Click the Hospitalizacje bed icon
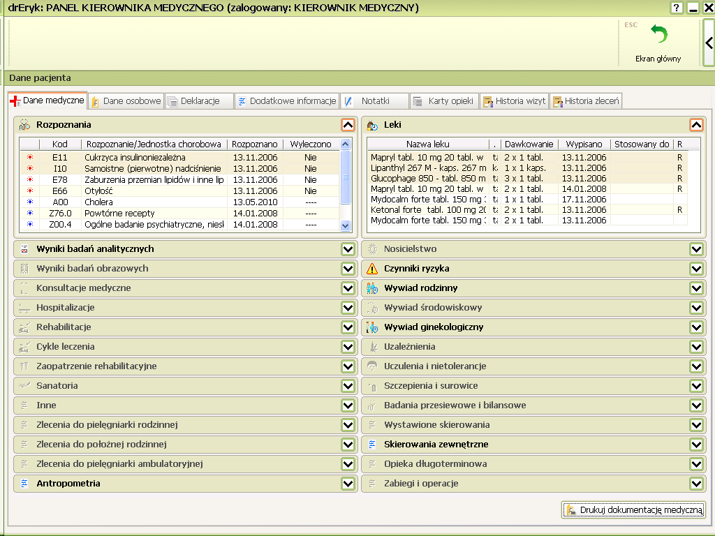Image resolution: width=715 pixels, height=536 pixels. pyautogui.click(x=24, y=308)
